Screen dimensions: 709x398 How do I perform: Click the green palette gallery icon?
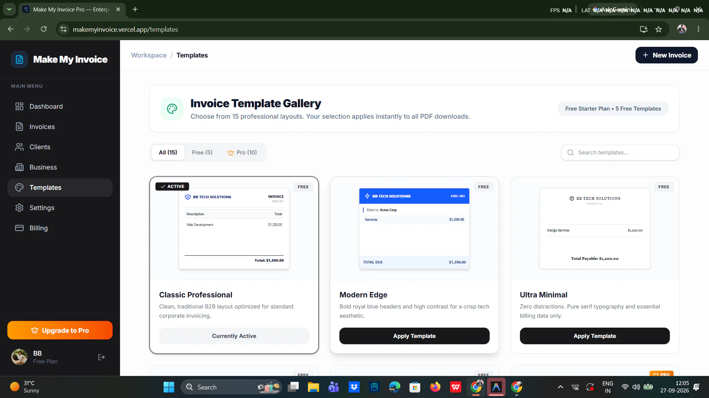(x=172, y=109)
